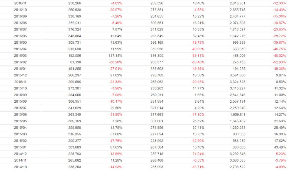Select the 2016/06 date cell
Image resolution: width=287 pixels, height=170 pixels.
click(x=20, y=36)
